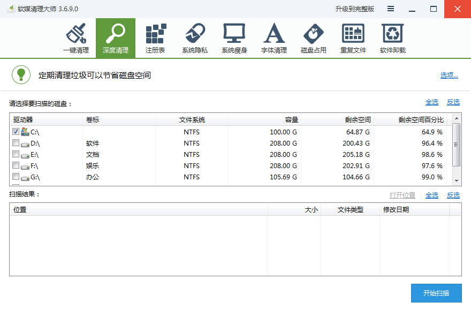This screenshot has width=471, height=310.
Task: Sort results by 位置 column header
Action: 139,209
